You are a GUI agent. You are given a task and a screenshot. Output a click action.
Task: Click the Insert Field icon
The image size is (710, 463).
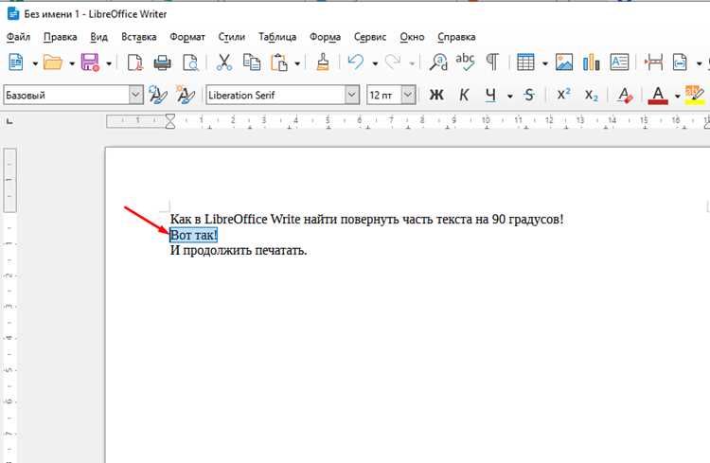(680, 62)
